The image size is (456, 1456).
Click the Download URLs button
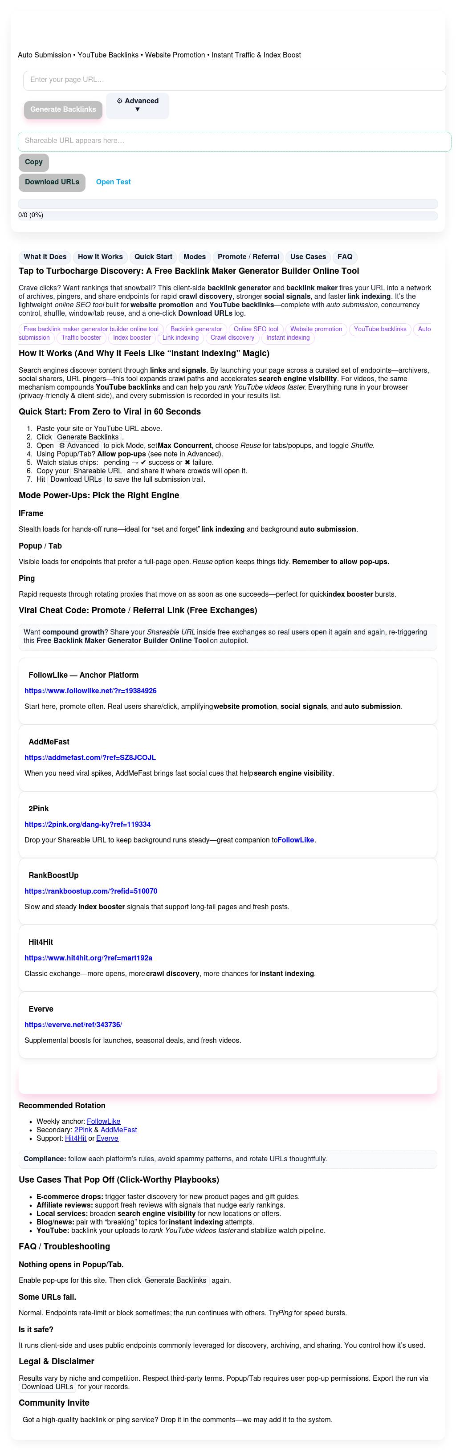52,183
